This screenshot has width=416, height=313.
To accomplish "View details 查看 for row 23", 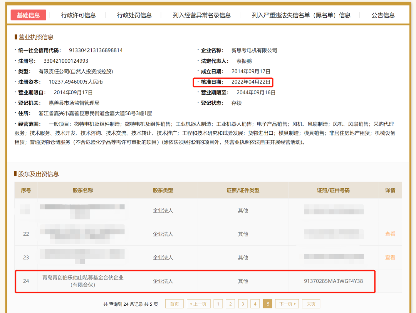I will pyautogui.click(x=390, y=258).
